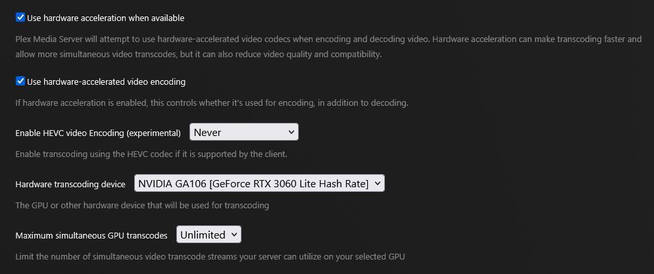Screen dimensions: 654x274
Task: Click the 'Maximum simultaneous GPU transcodes' label
Action: coord(91,235)
